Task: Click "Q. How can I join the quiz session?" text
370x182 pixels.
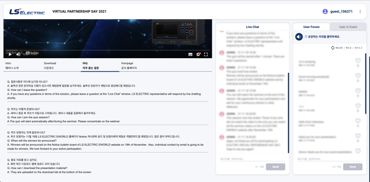Action: click(x=28, y=117)
